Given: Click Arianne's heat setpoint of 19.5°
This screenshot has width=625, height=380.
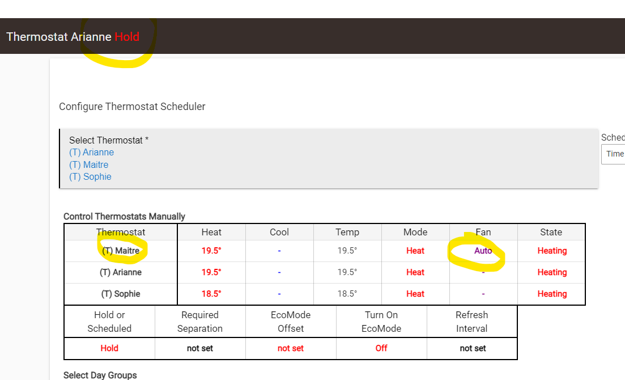Looking at the screenshot, I should (211, 273).
